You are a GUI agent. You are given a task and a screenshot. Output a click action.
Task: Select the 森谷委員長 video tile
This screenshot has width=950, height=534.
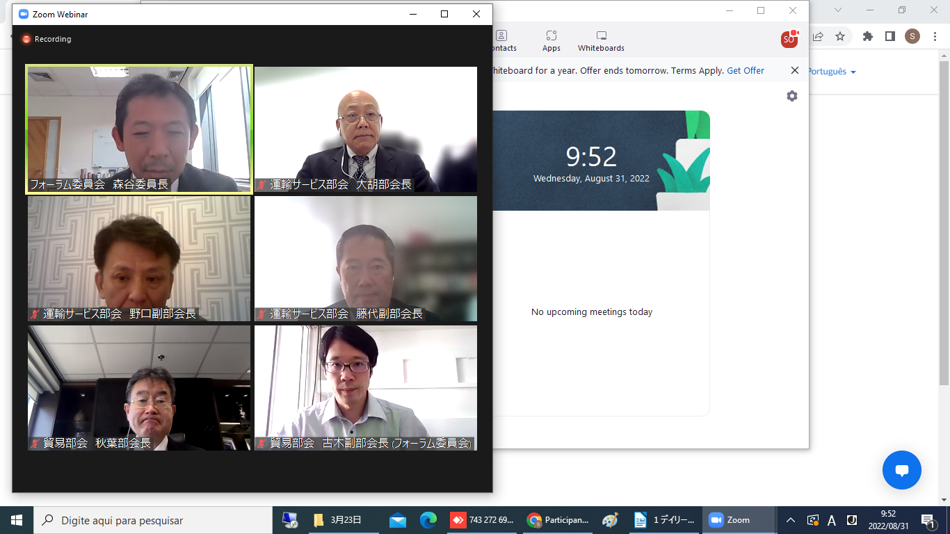[x=139, y=129]
